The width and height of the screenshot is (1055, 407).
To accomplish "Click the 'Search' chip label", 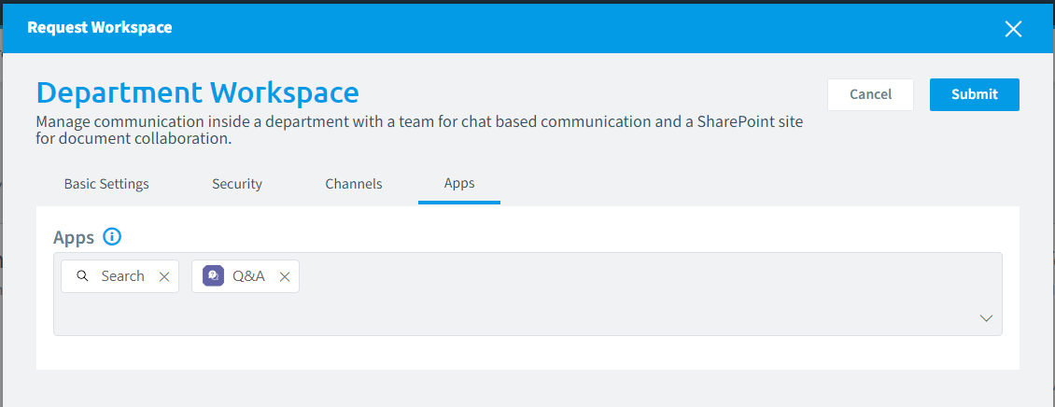I will tap(122, 275).
